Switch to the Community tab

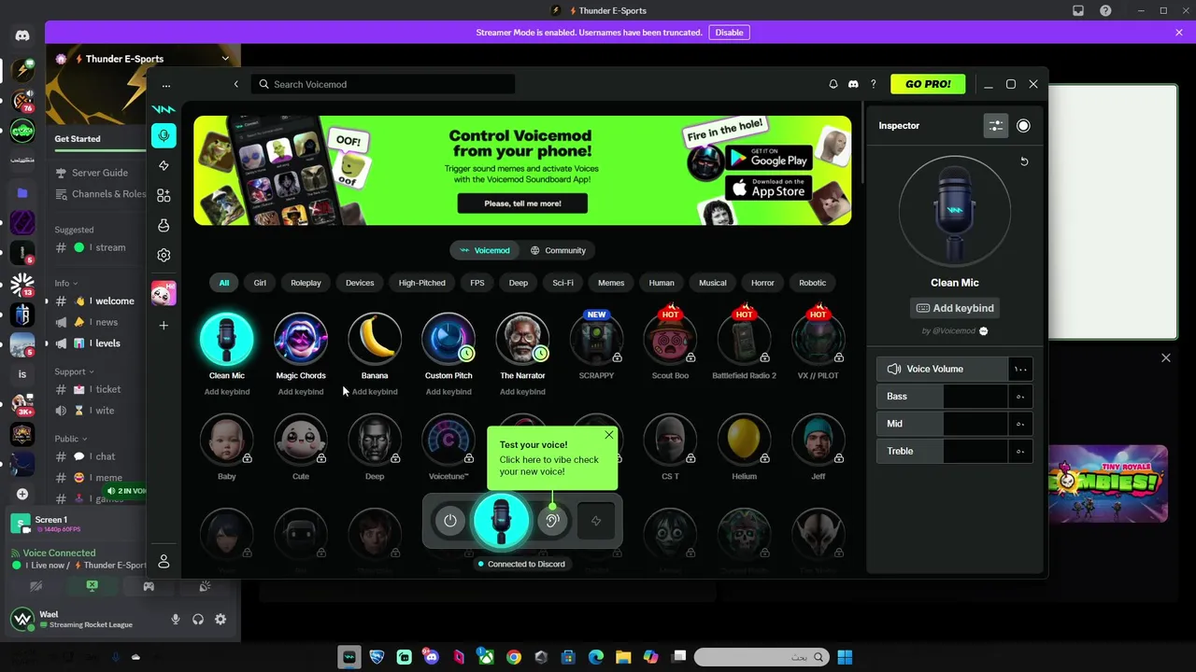coord(558,250)
